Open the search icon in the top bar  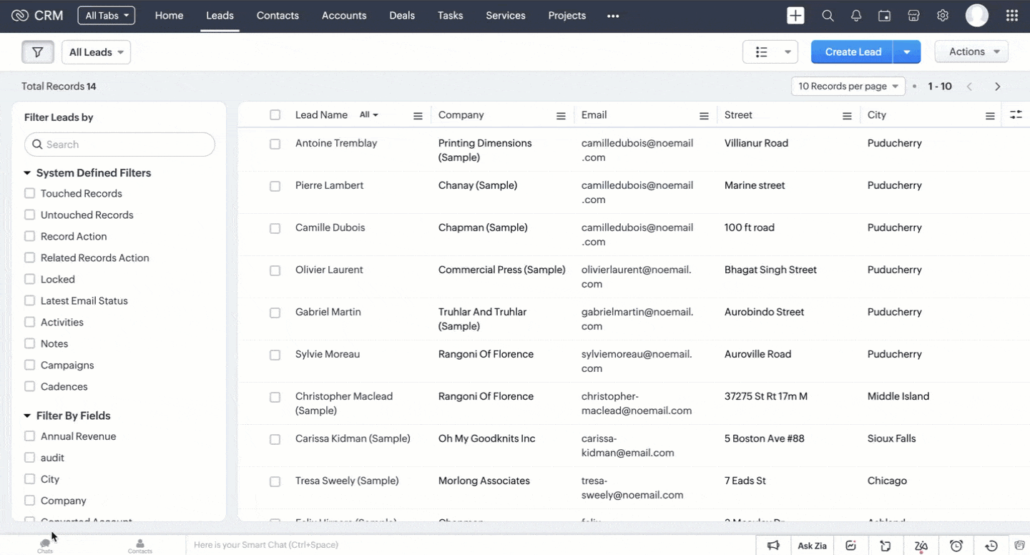coord(828,15)
